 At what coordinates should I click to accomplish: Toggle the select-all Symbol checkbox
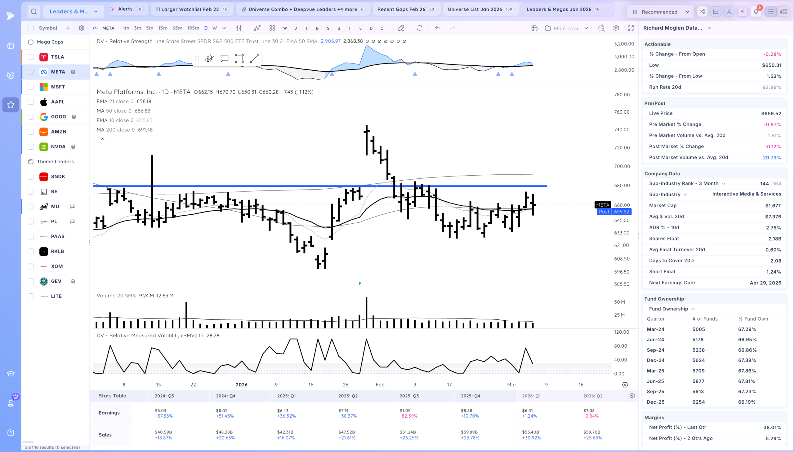click(x=31, y=28)
